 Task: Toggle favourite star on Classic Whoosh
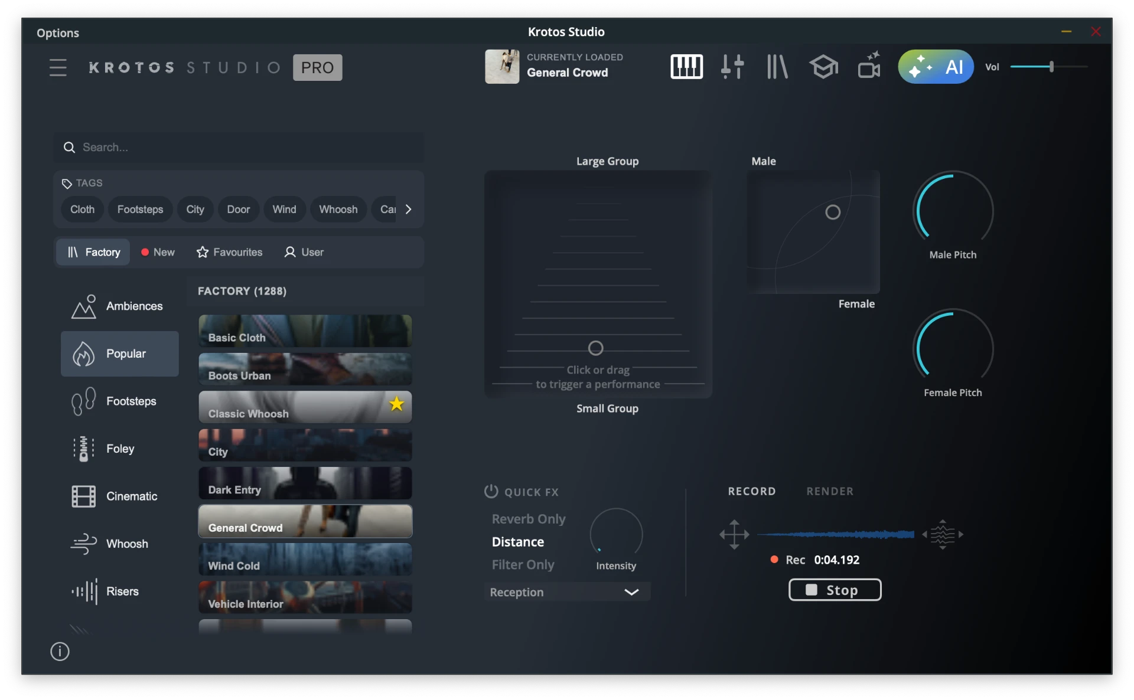coord(396,404)
